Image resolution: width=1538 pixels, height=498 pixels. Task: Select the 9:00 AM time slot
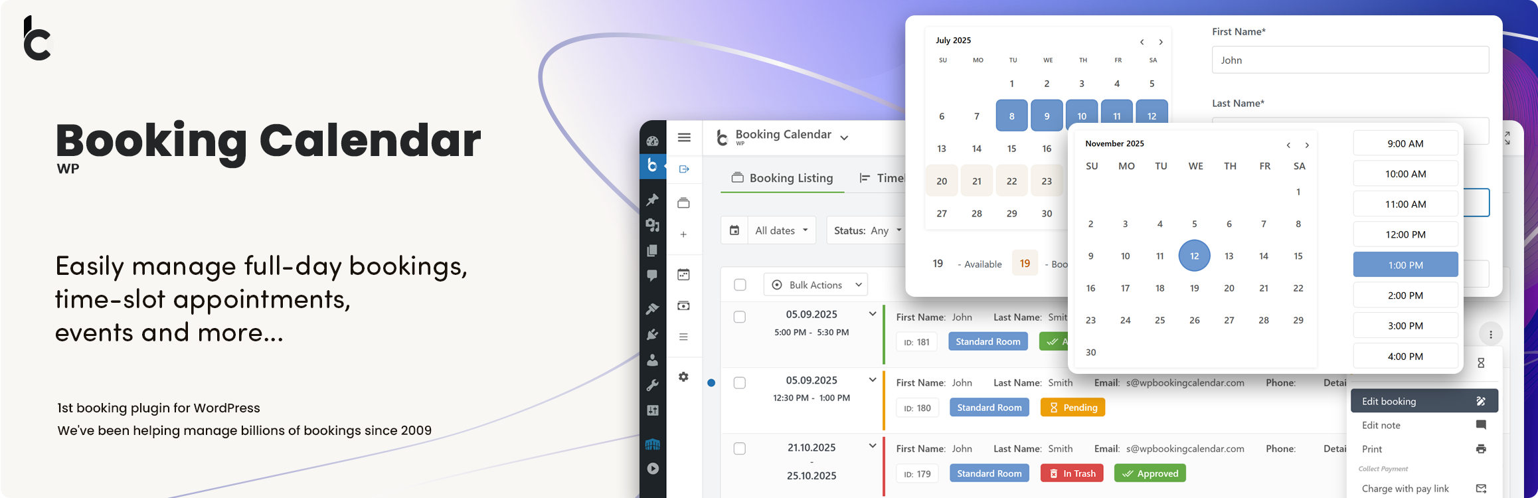[x=1405, y=143]
